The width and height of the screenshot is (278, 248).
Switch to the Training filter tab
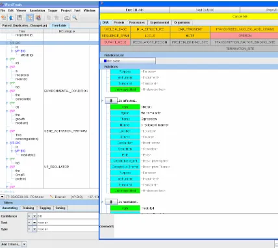28,208
